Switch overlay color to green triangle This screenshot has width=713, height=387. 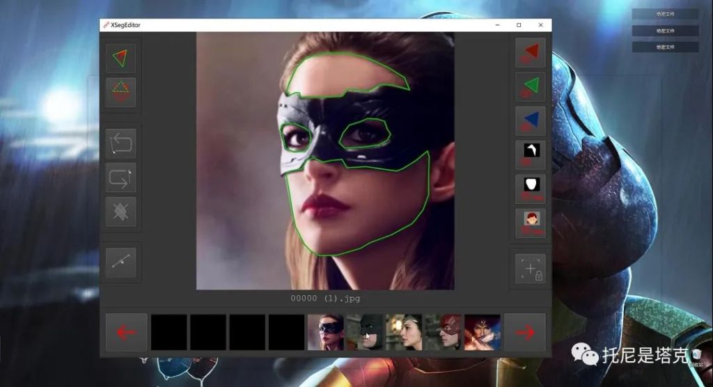(x=530, y=86)
